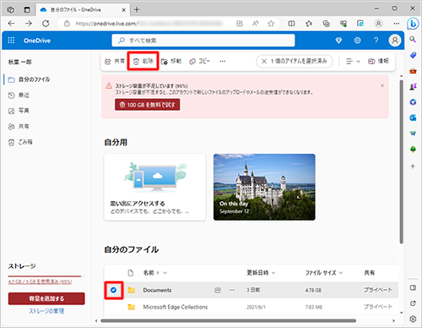The width and height of the screenshot is (422, 328).
Task: Sort by the modified date column
Action: (261, 273)
